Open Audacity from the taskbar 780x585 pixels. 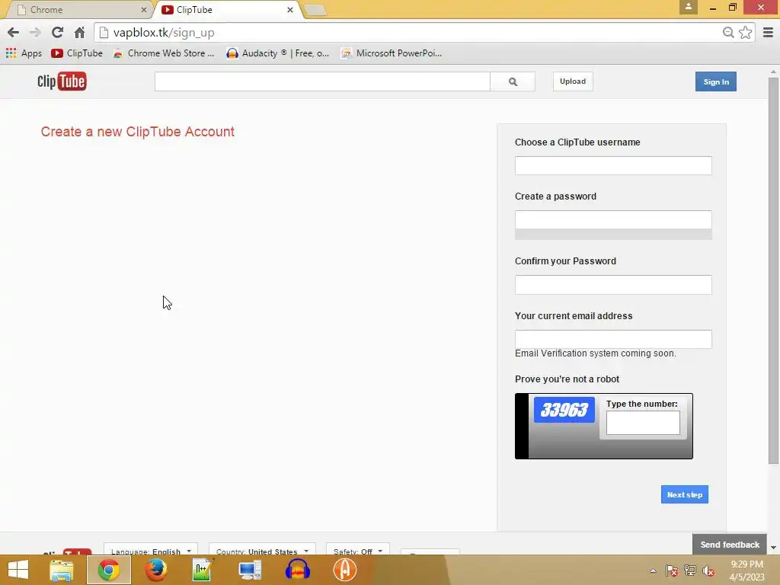click(298, 570)
